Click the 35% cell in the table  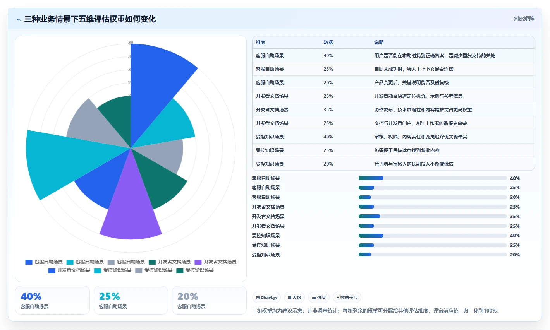point(328,110)
